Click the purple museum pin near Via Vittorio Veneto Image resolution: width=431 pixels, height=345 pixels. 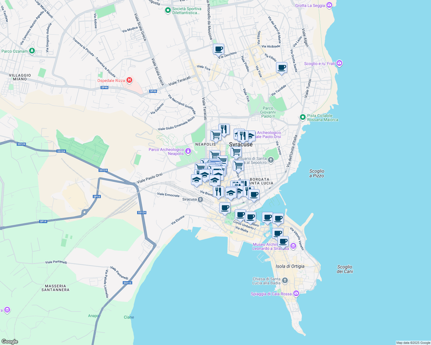point(294,246)
